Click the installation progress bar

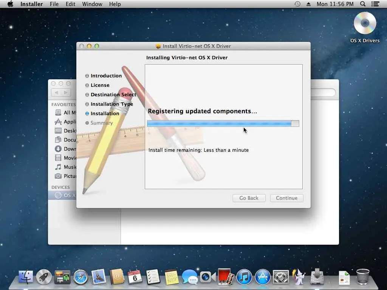223,123
